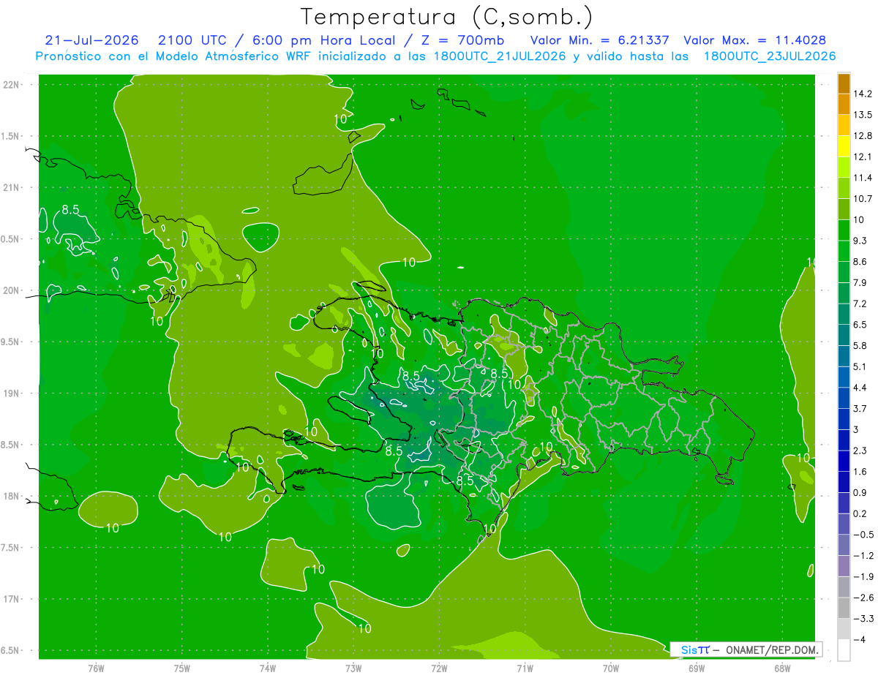Click the '22N' latitude label
Image resolution: width=878 pixels, height=678 pixels.
pos(11,84)
